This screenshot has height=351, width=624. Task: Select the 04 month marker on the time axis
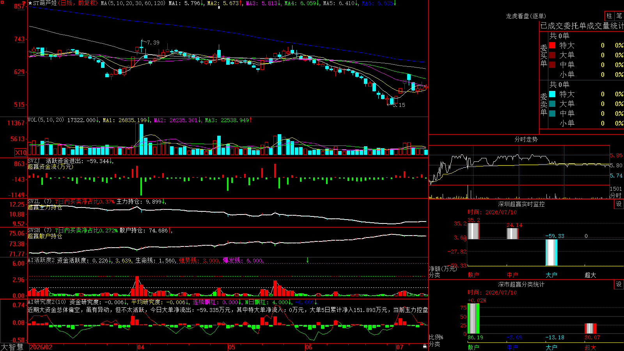[x=141, y=347]
